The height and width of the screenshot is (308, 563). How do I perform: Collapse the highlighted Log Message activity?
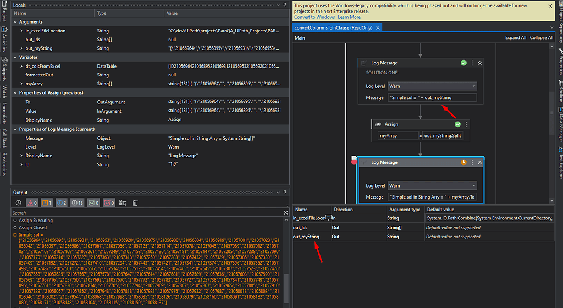tap(479, 162)
